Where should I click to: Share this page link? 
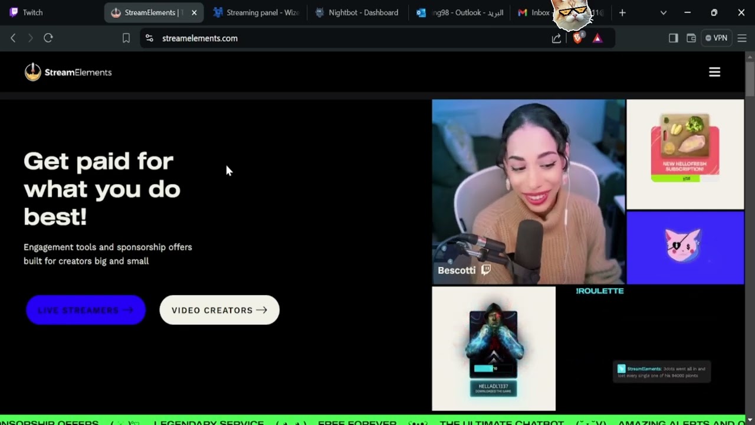(556, 38)
